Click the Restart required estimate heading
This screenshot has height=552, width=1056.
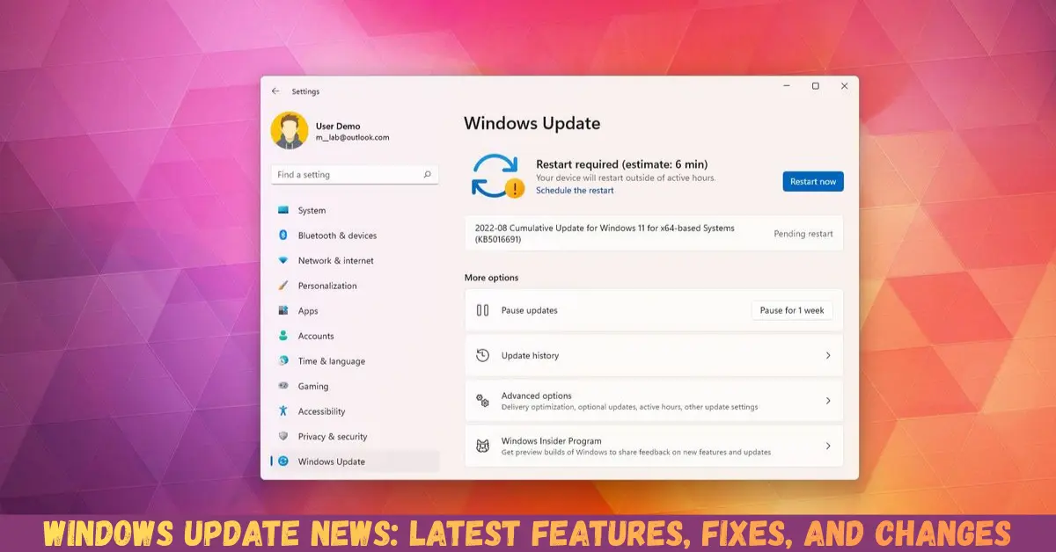pos(622,164)
